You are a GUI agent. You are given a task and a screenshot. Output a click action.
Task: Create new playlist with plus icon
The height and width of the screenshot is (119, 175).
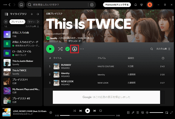coord(32,14)
